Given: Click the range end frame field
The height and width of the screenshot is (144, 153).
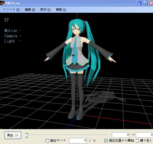Looking at the screenshot, I should click(x=144, y=135).
